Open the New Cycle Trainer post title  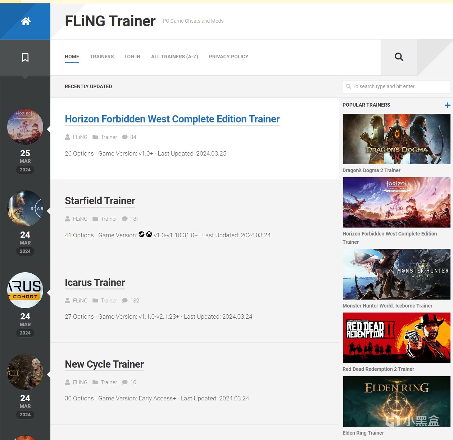(x=104, y=364)
